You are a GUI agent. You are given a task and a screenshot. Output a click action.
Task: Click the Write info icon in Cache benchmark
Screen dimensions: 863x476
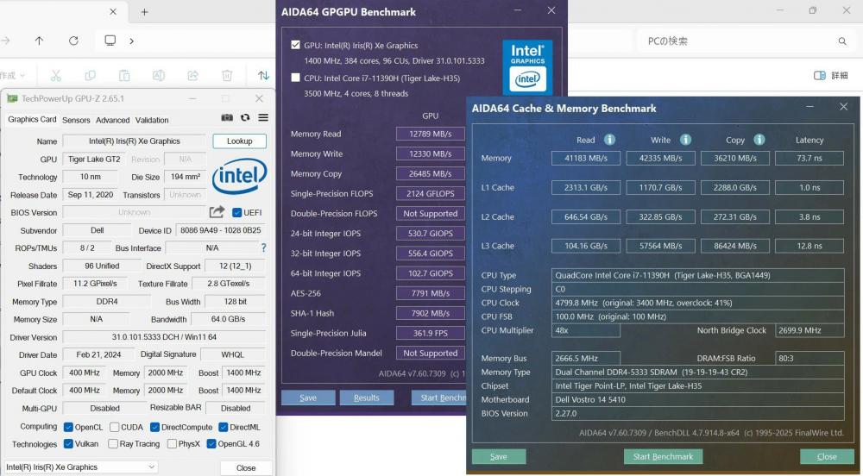(x=685, y=140)
